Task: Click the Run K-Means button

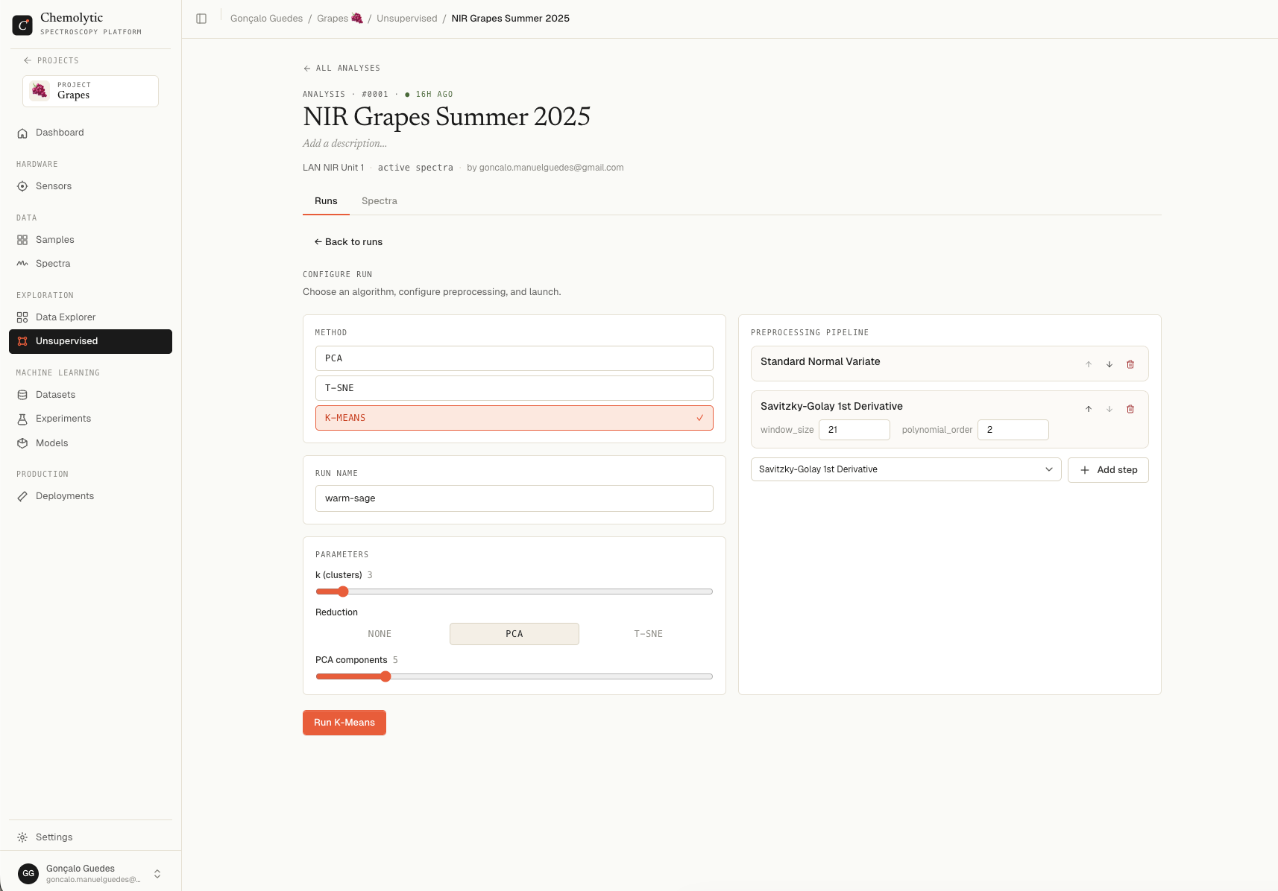Action: 344,723
